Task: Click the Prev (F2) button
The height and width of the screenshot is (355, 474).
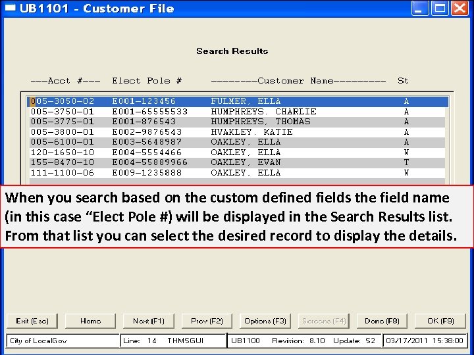Action: click(207, 321)
